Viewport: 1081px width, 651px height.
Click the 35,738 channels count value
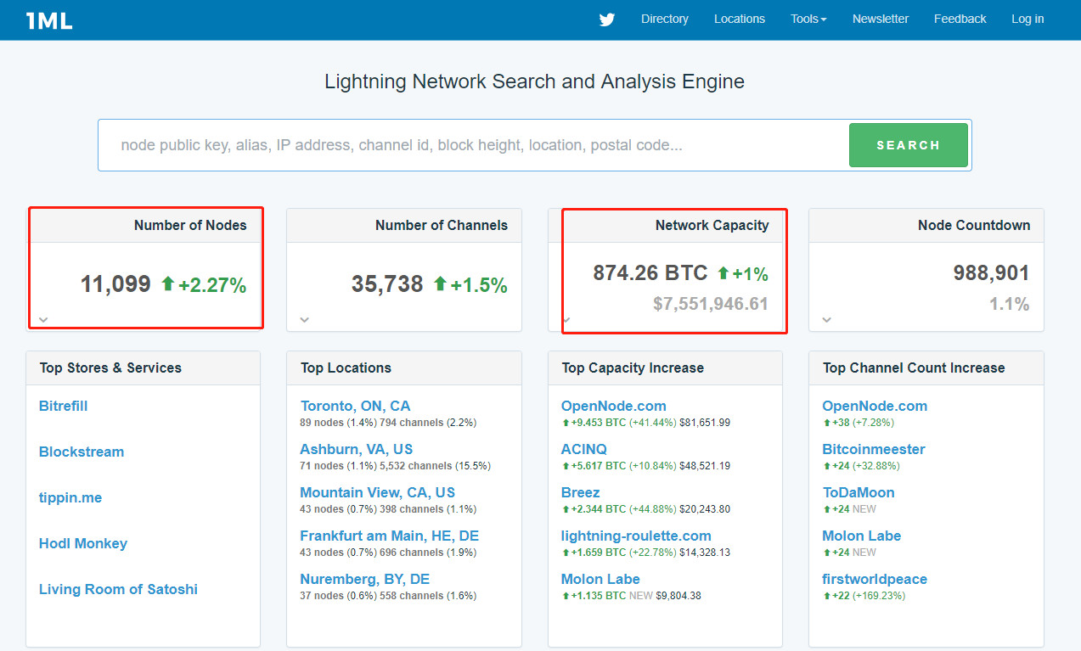[387, 284]
